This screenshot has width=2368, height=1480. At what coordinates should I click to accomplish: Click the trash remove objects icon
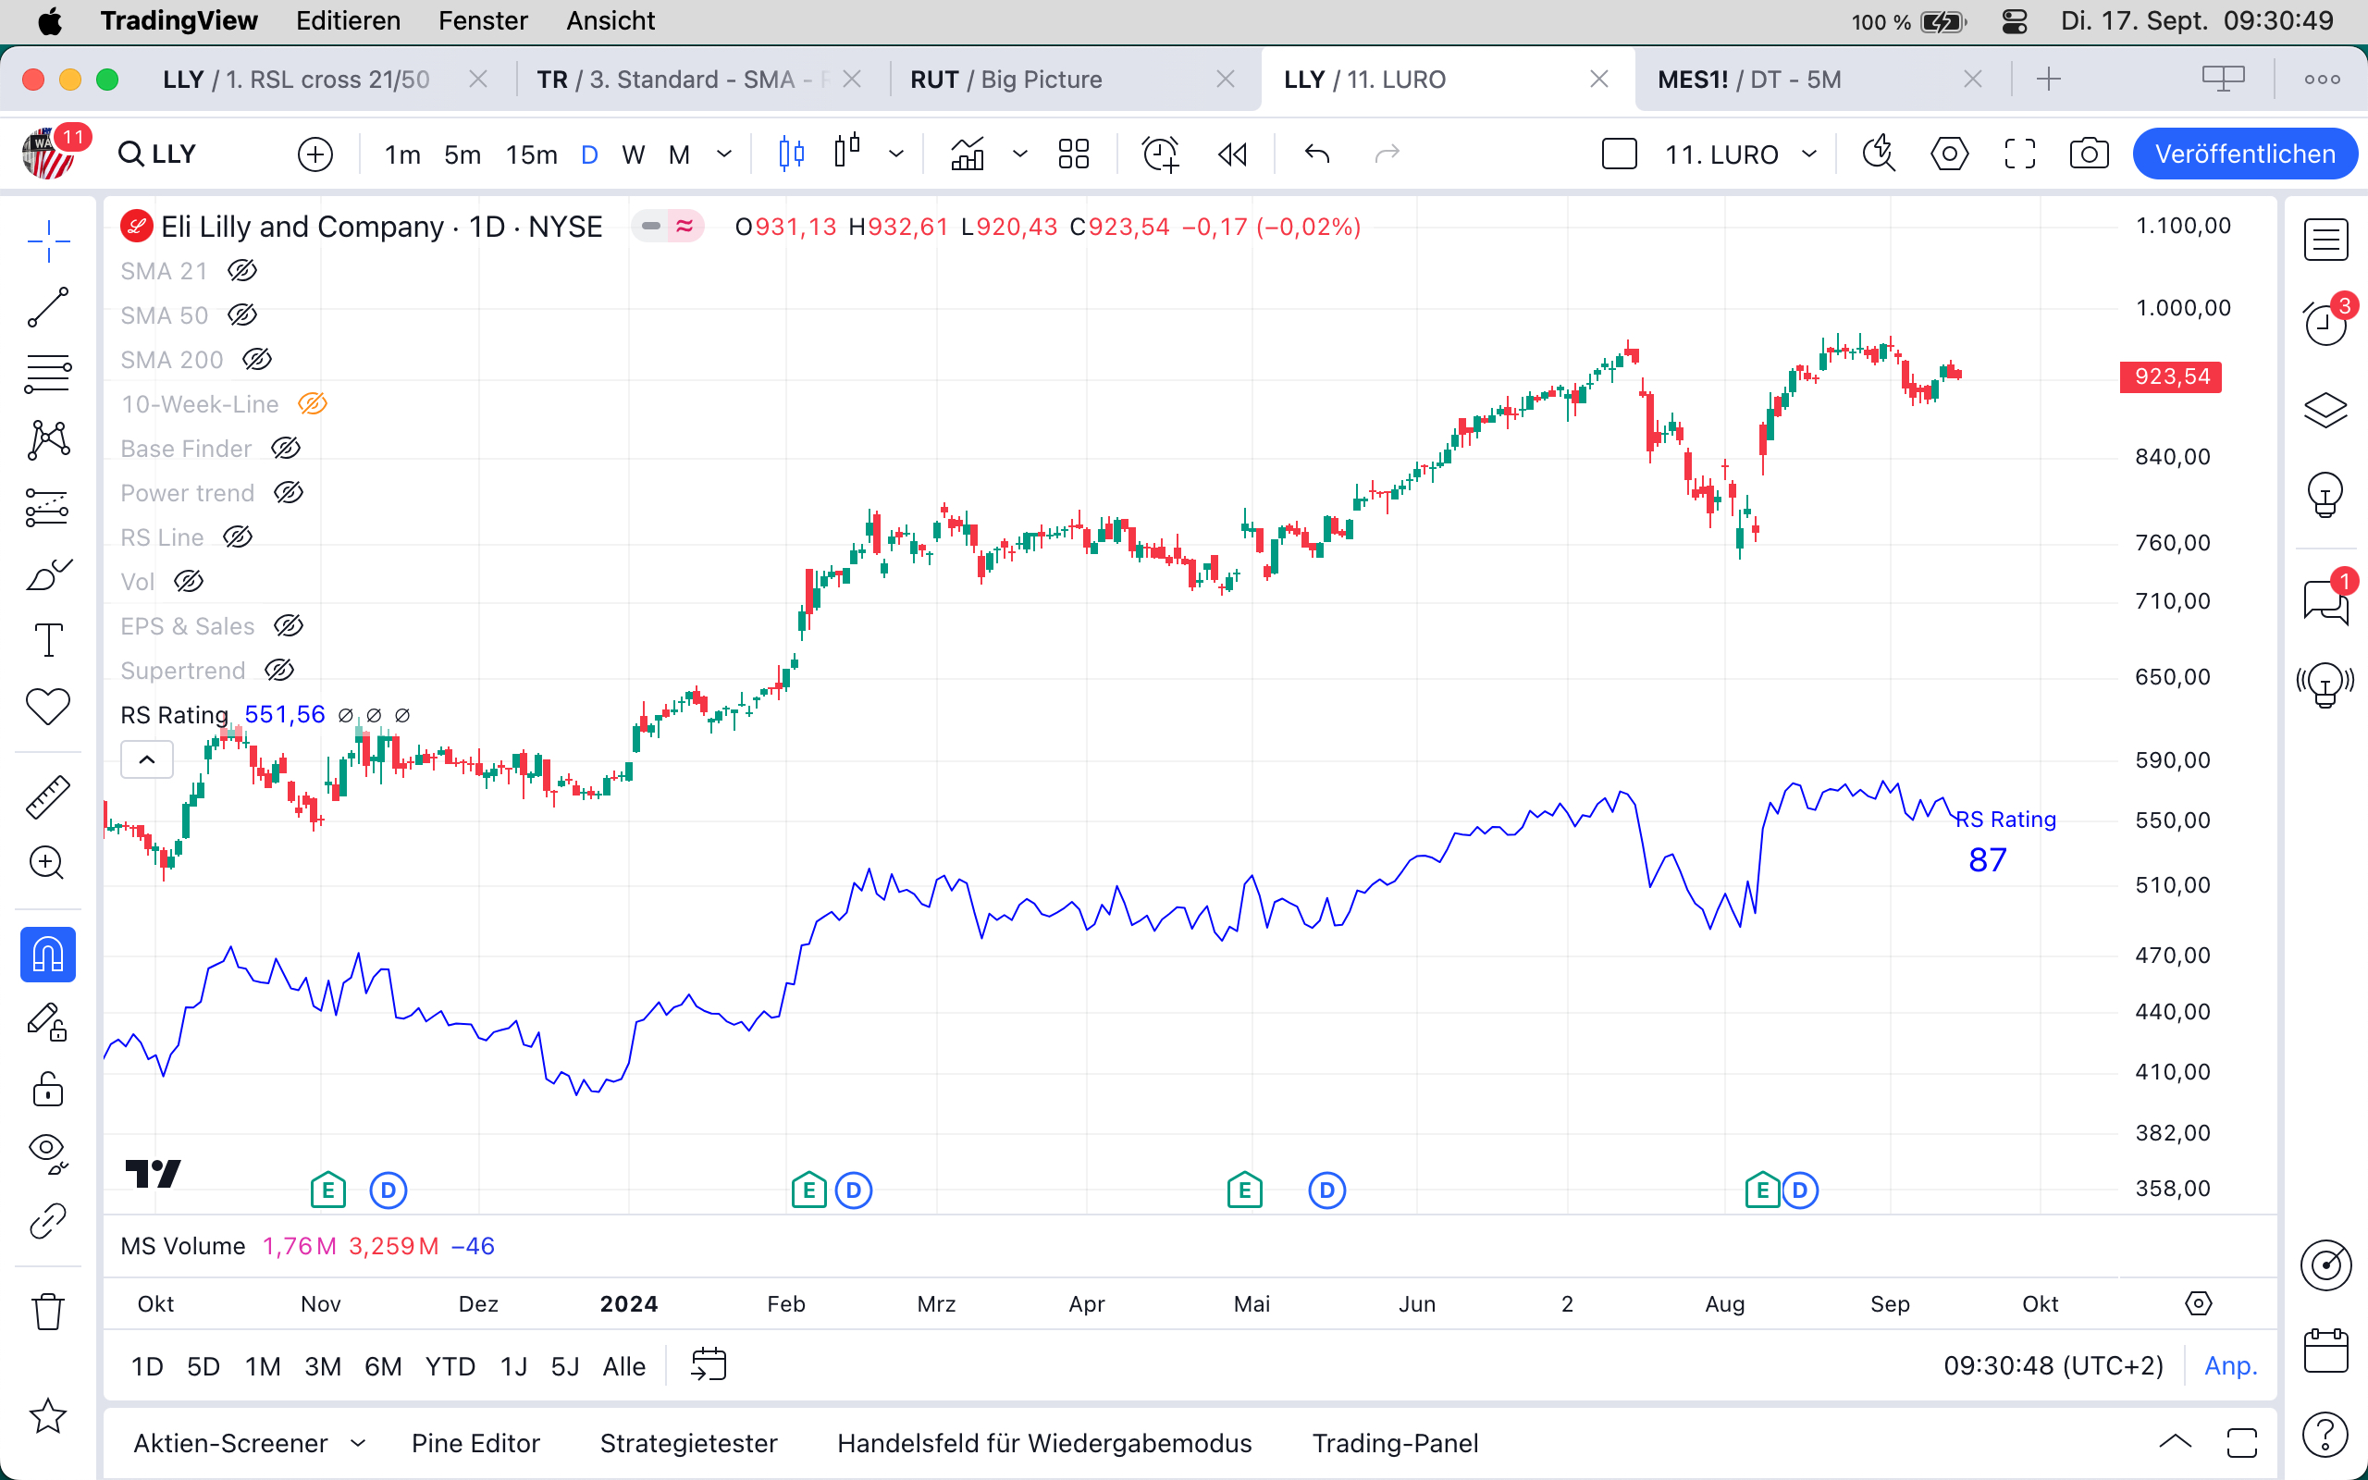point(47,1312)
